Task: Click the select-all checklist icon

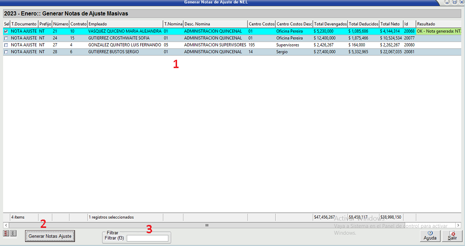Action: pyautogui.click(x=6, y=234)
